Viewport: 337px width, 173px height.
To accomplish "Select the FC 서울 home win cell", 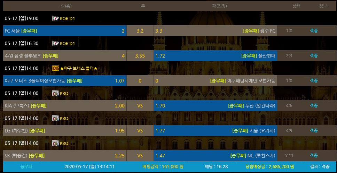I will pos(64,31).
